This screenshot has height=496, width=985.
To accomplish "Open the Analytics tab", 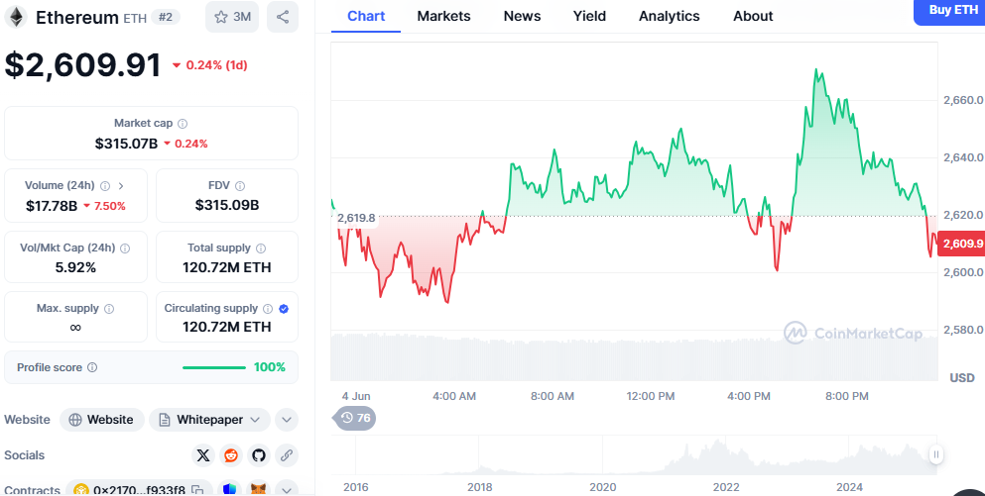I will [669, 16].
